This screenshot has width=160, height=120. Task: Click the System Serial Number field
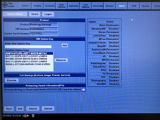(x=44, y=33)
